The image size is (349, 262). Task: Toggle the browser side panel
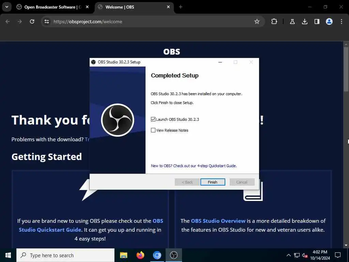point(317,21)
